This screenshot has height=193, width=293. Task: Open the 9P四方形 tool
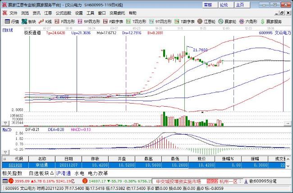coord(89,22)
